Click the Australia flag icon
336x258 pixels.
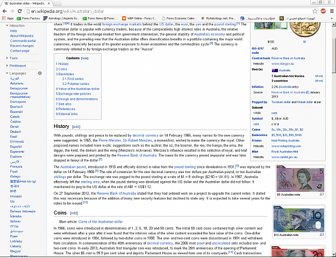(x=275, y=70)
